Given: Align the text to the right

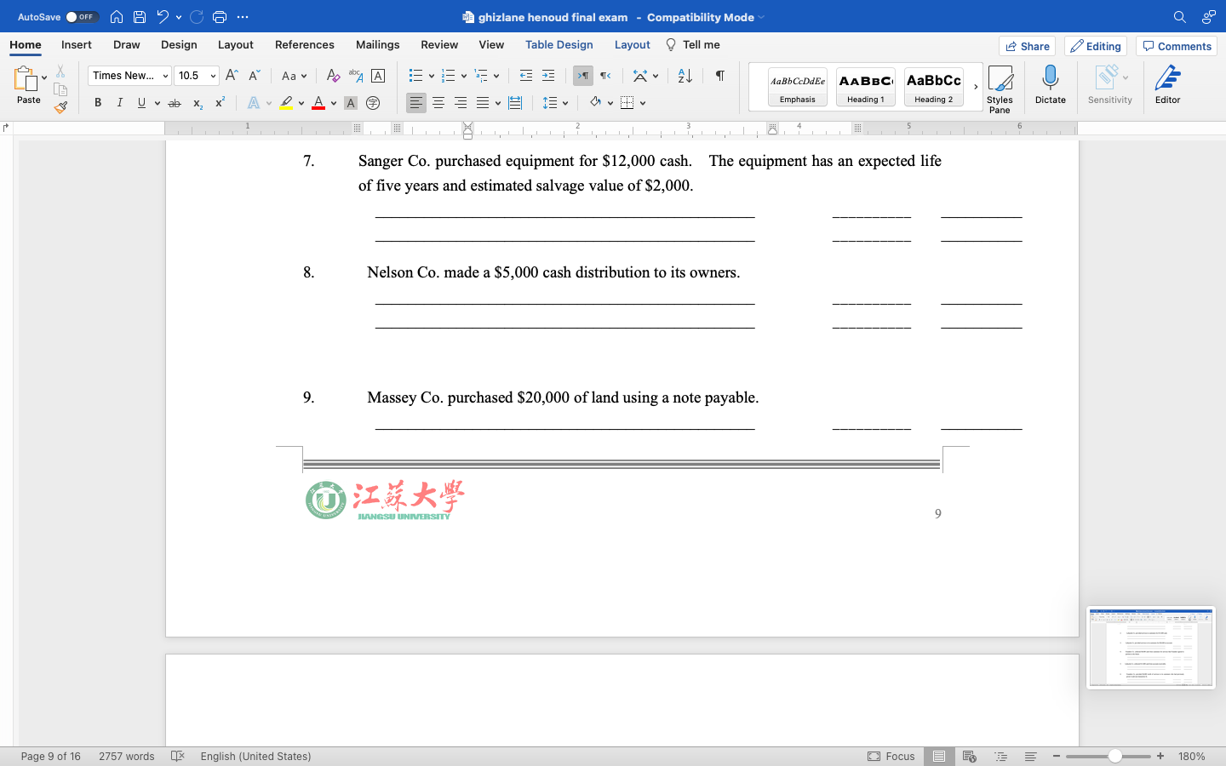Looking at the screenshot, I should click(x=461, y=103).
